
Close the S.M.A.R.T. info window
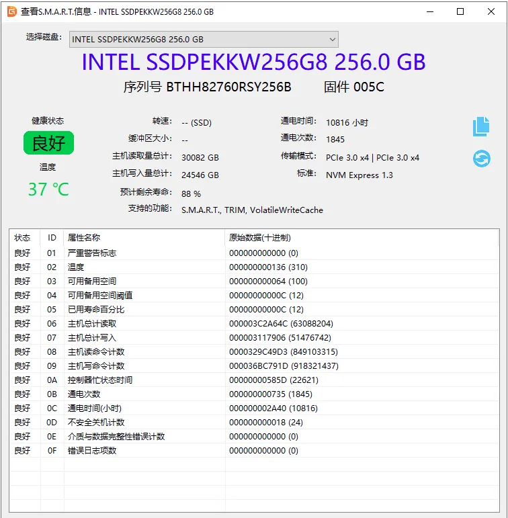491,11
